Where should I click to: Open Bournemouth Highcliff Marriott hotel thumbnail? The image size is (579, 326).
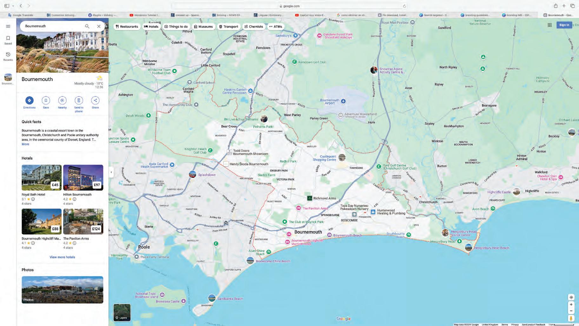pos(42,222)
